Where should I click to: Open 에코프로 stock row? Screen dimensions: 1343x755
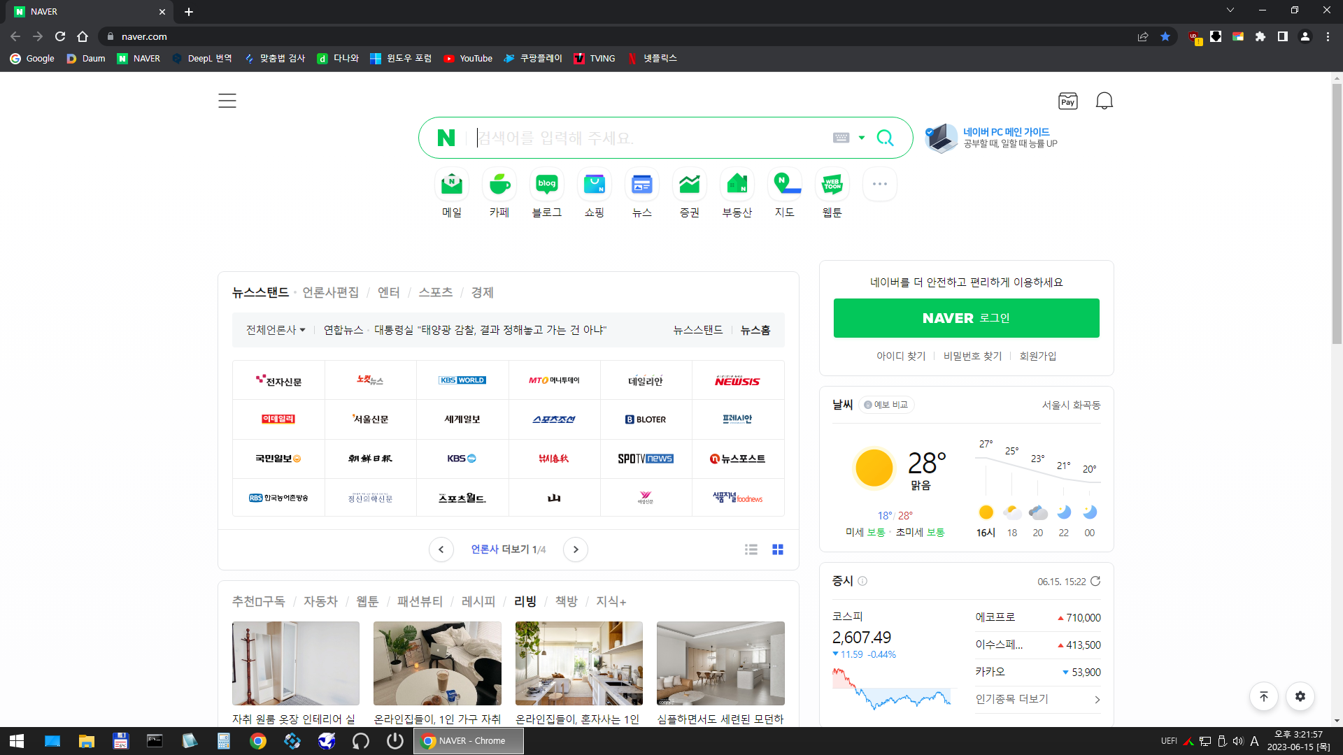pyautogui.click(x=1038, y=617)
